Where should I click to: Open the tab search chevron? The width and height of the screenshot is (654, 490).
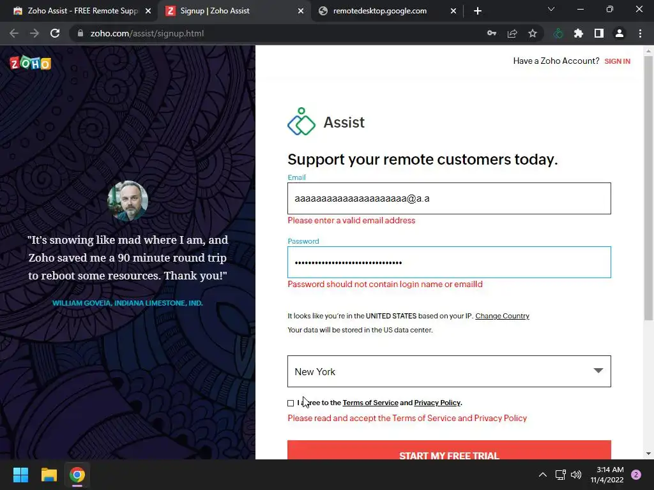tap(551, 9)
